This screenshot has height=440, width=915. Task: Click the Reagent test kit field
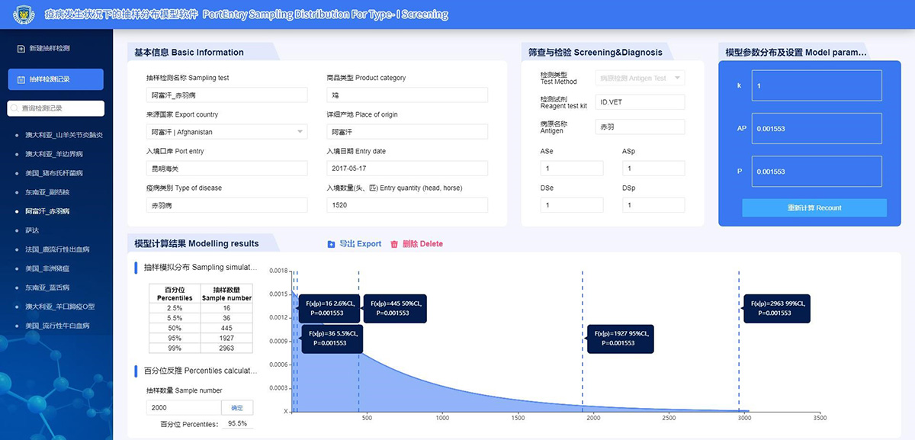(x=640, y=102)
